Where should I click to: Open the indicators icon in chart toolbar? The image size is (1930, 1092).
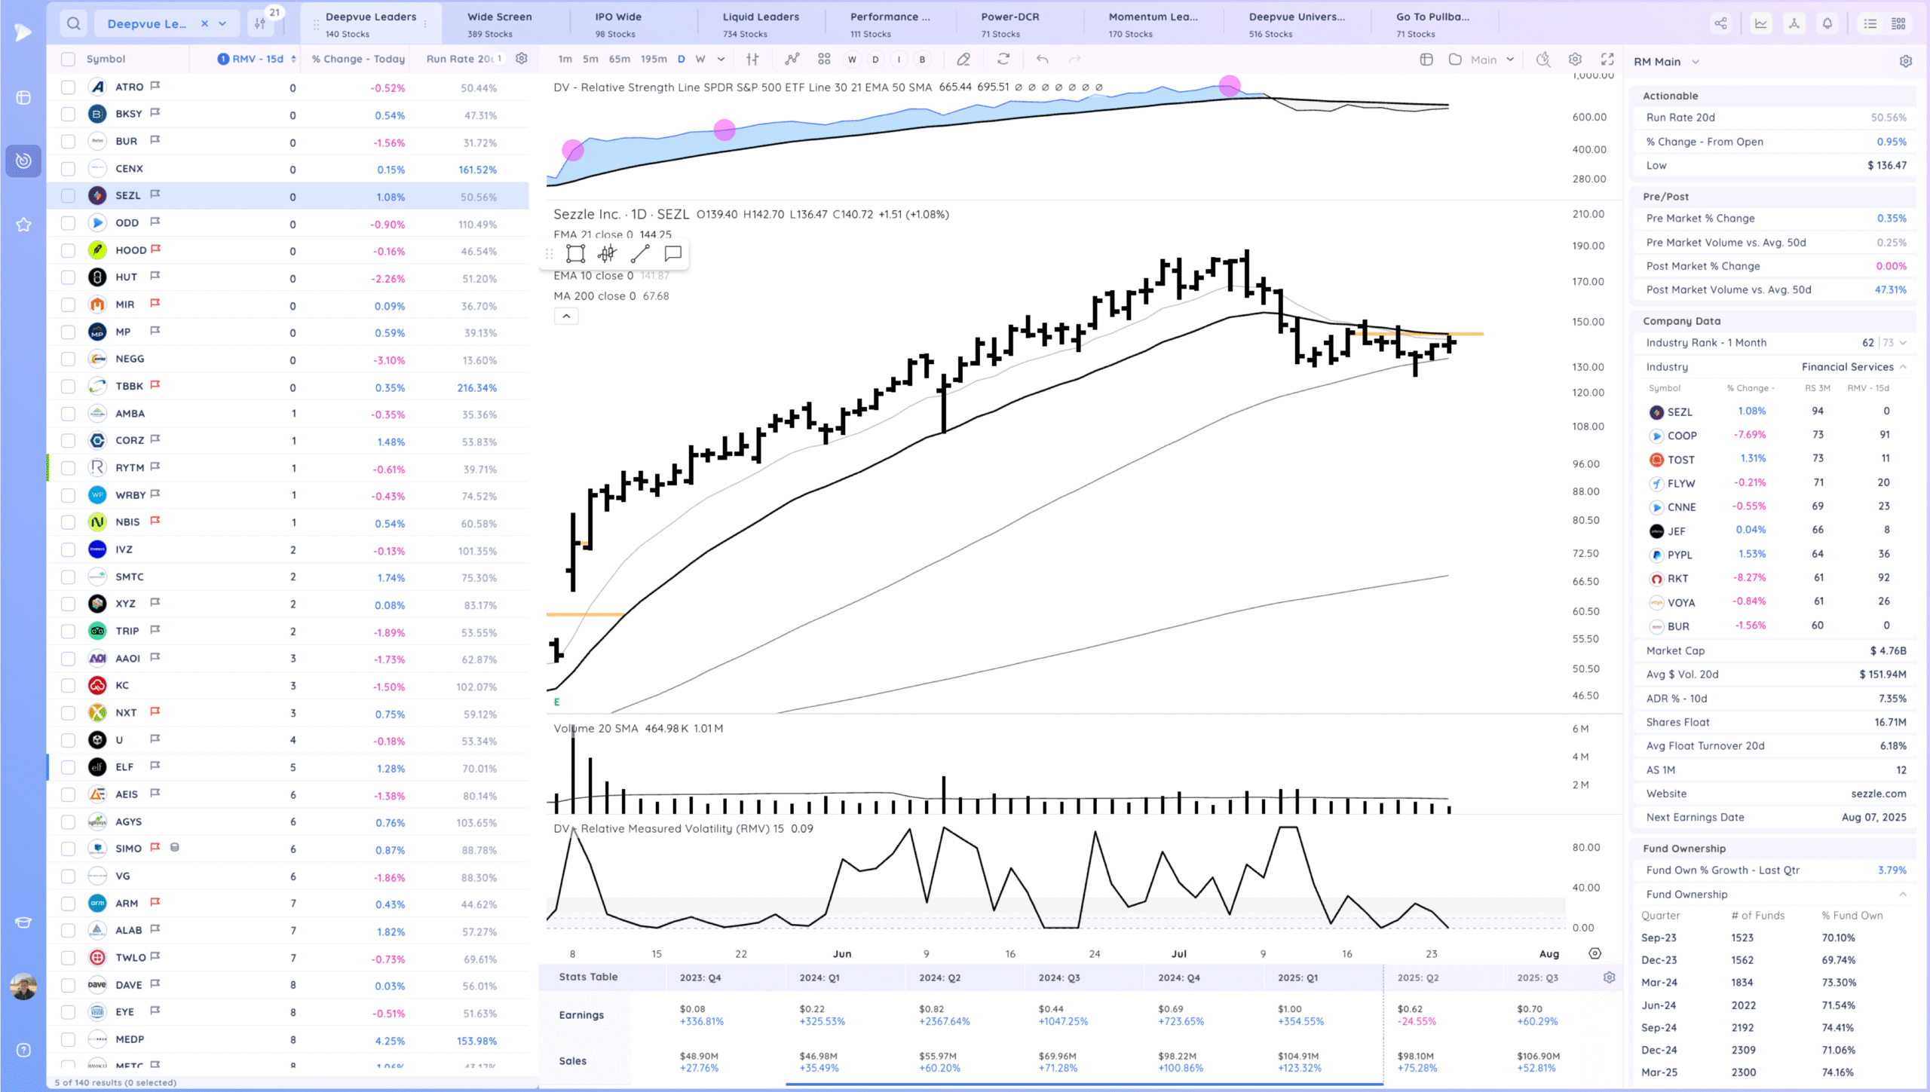tap(792, 59)
